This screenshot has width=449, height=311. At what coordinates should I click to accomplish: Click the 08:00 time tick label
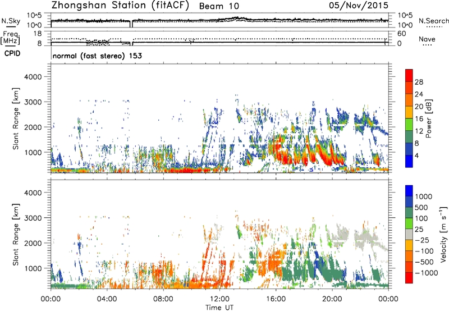[163, 299]
